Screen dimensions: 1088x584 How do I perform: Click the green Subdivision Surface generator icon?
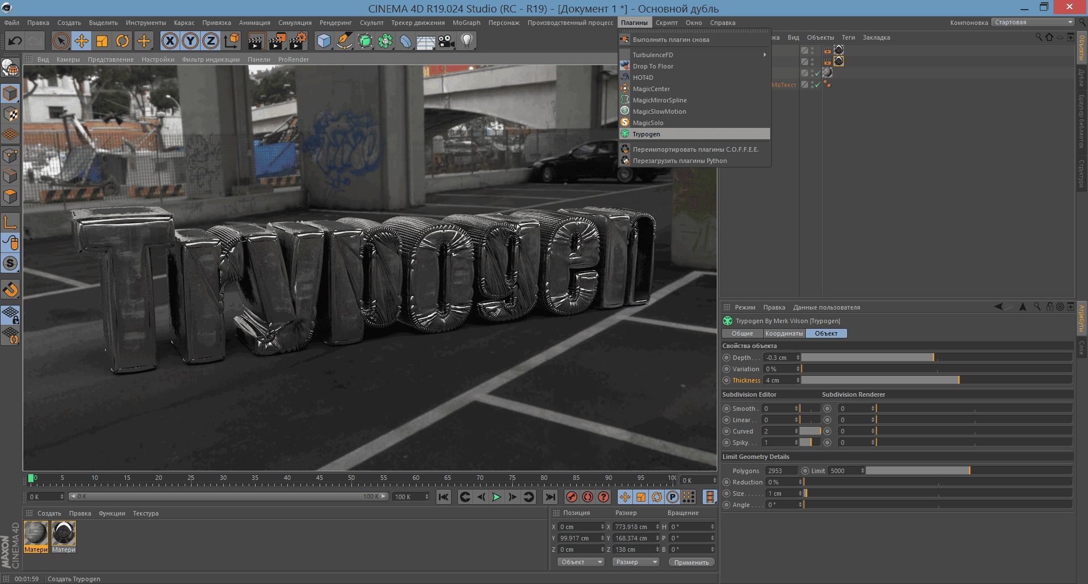365,41
